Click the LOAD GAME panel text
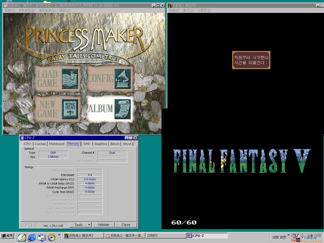Screen dimensions: 324x243 point(47,79)
